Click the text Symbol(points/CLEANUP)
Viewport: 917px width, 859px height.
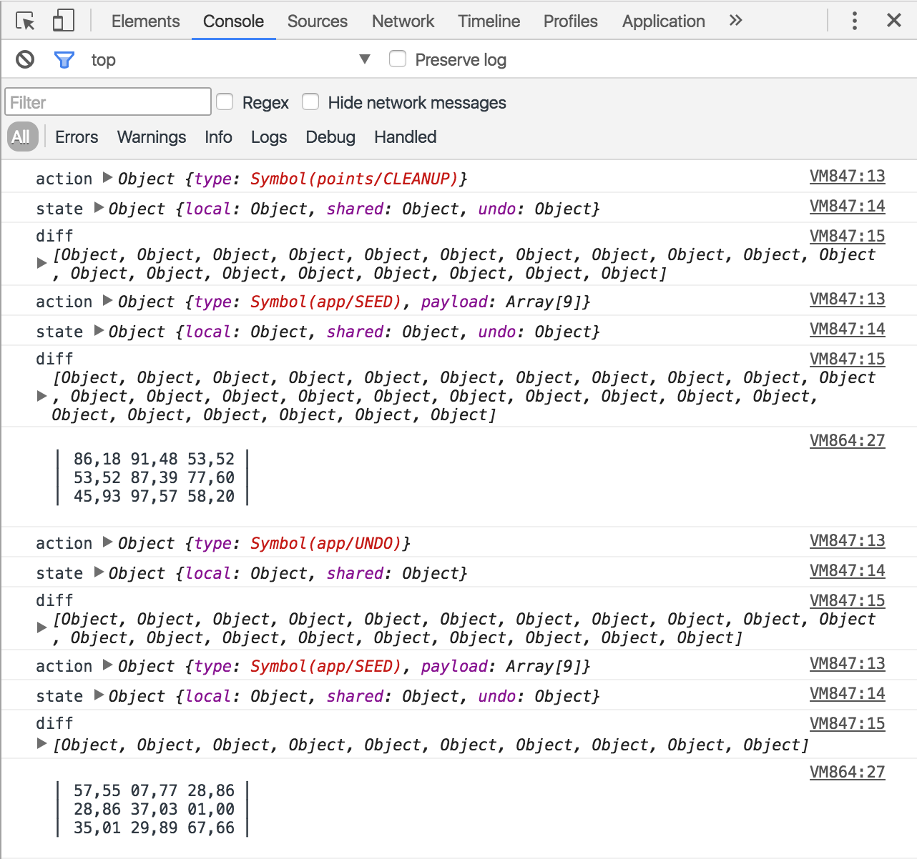[354, 179]
